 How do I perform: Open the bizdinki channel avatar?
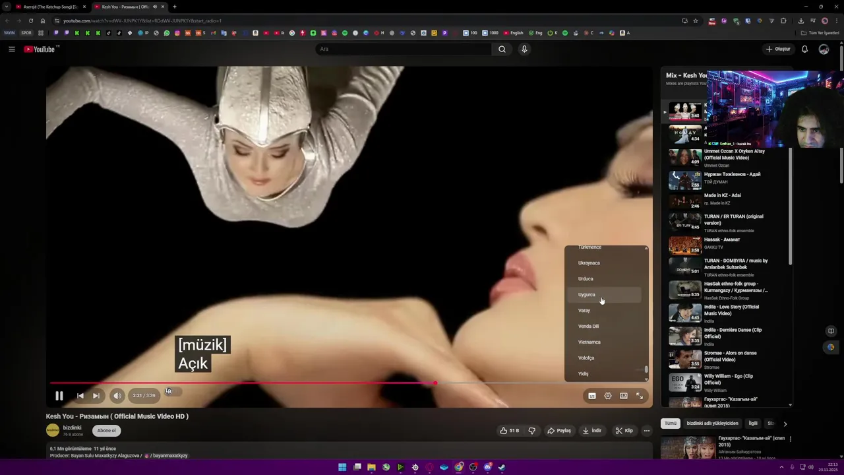(x=53, y=431)
